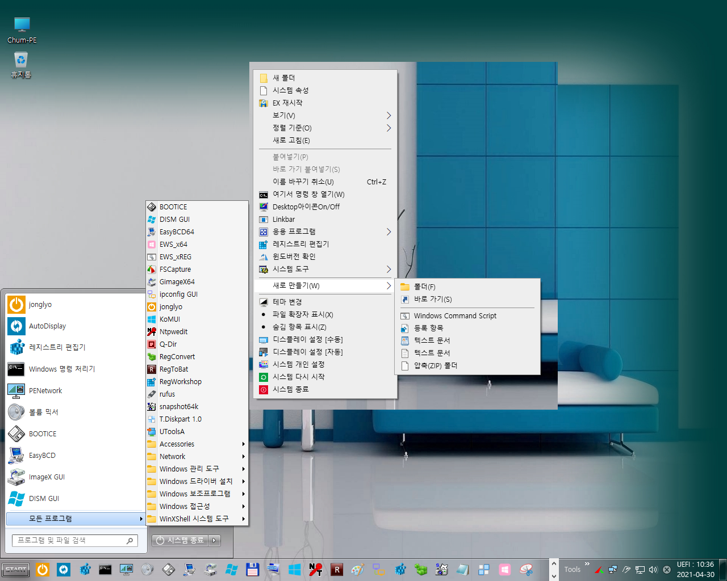Click the START button on the taskbar

16,570
